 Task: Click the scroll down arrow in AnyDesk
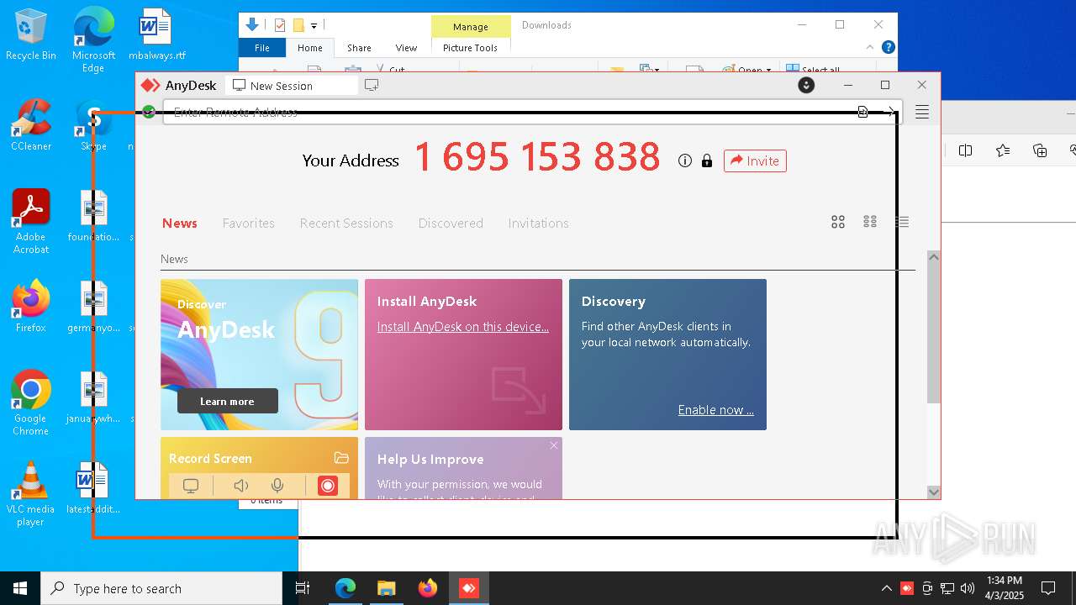coord(933,492)
